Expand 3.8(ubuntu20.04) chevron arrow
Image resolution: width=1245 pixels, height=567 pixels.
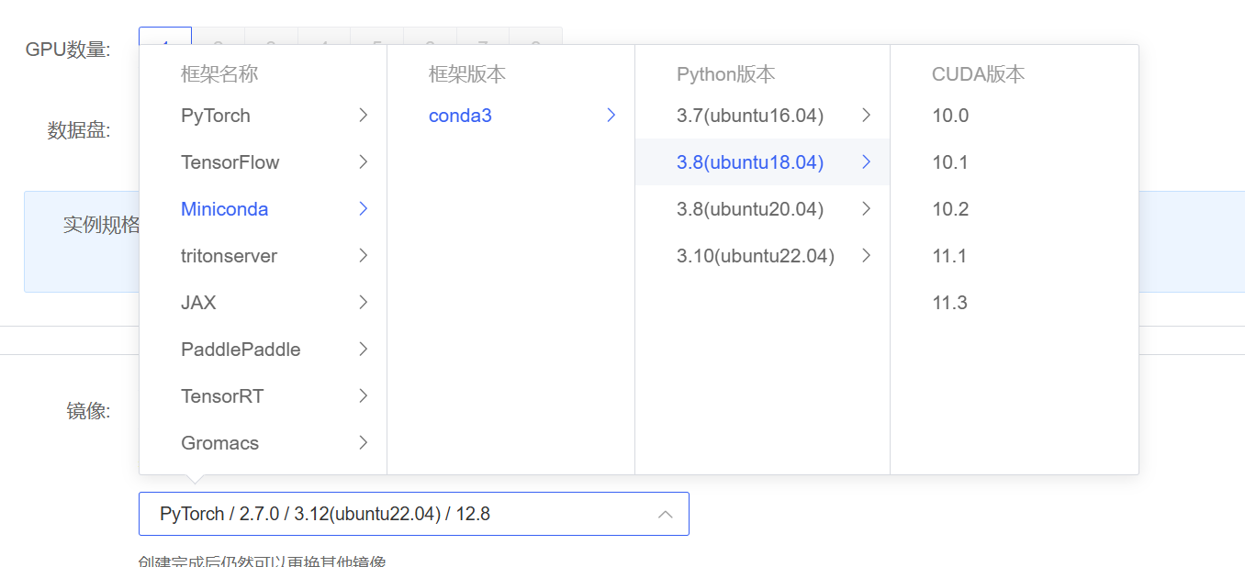point(867,209)
